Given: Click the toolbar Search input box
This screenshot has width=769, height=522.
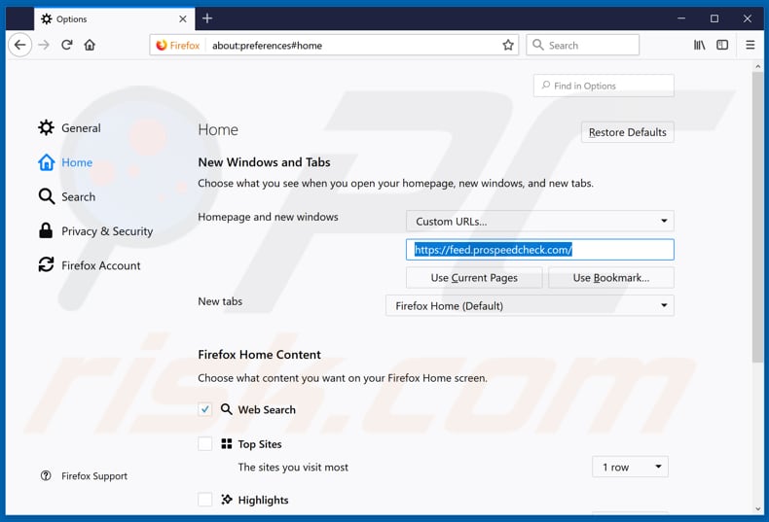Looking at the screenshot, I should (583, 45).
